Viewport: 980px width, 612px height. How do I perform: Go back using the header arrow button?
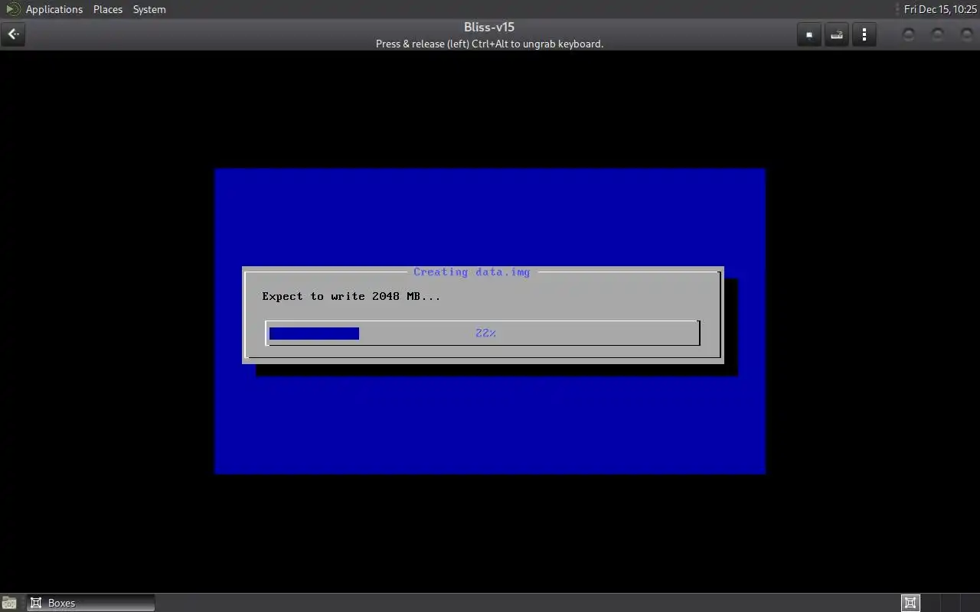(x=13, y=34)
